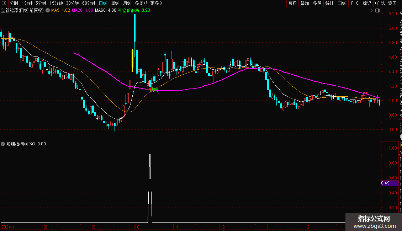This screenshot has width=402, height=231.
Task: Click the month 8 date axis label
Action: click(x=46, y=227)
